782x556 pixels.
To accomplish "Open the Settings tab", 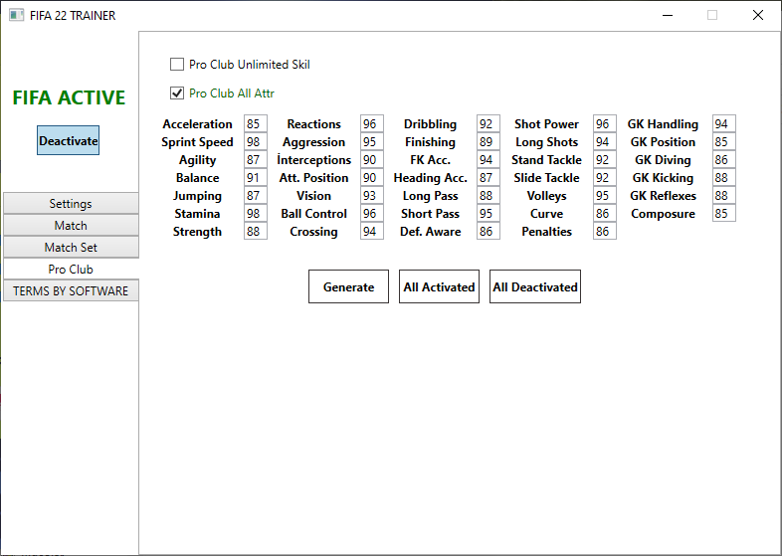I will pyautogui.click(x=71, y=204).
